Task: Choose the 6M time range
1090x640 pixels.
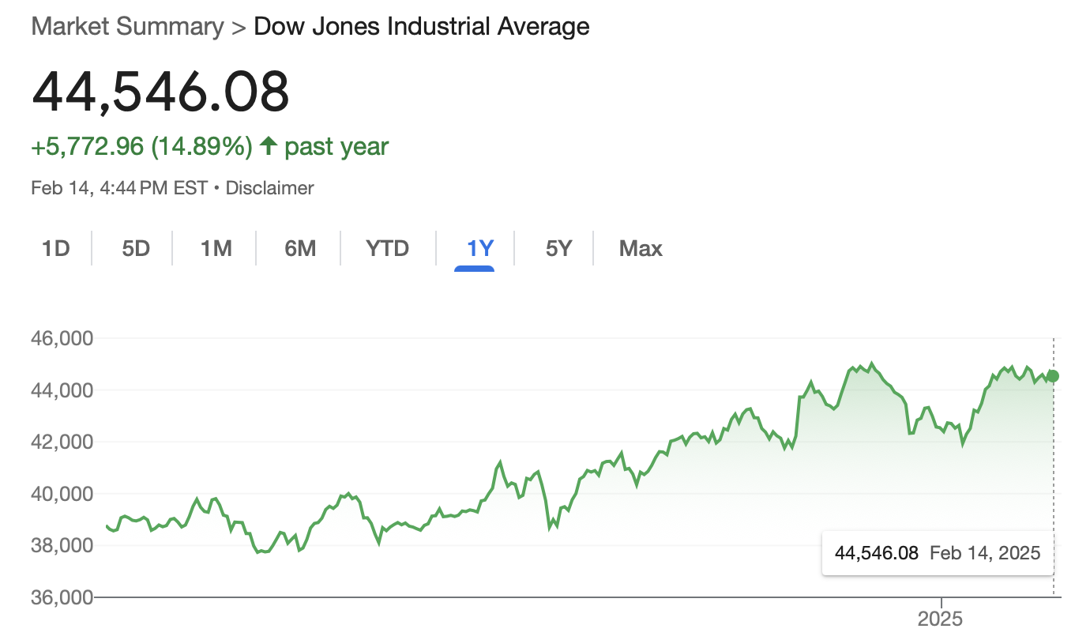Action: [x=300, y=249]
